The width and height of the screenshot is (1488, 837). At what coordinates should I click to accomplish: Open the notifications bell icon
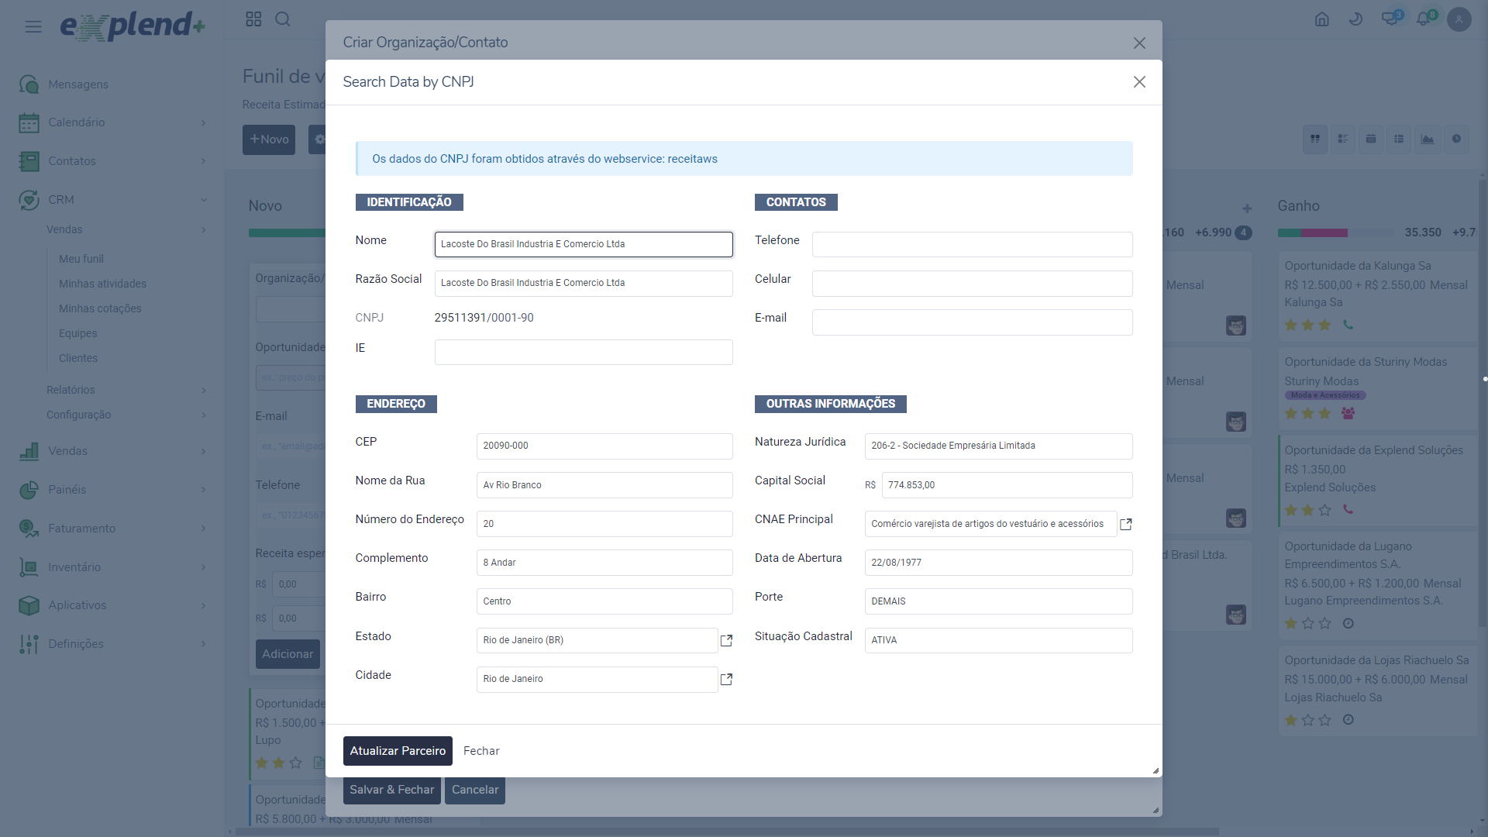(x=1423, y=19)
